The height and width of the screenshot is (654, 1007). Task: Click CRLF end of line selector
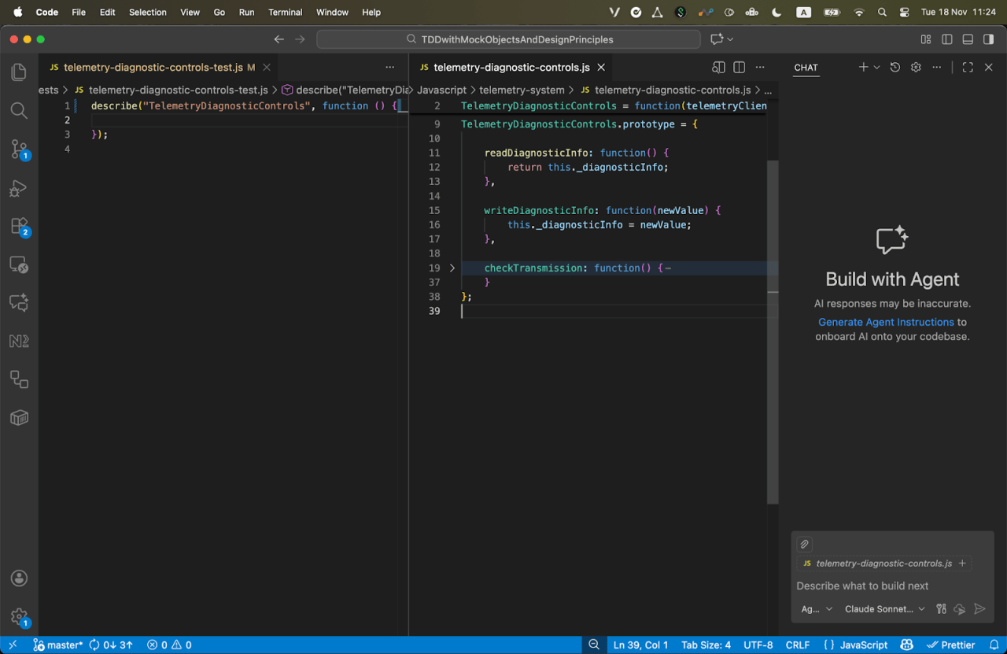coord(797,645)
